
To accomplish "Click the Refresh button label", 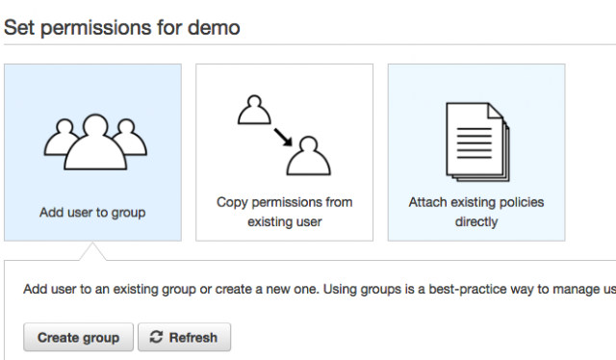I will (x=192, y=338).
